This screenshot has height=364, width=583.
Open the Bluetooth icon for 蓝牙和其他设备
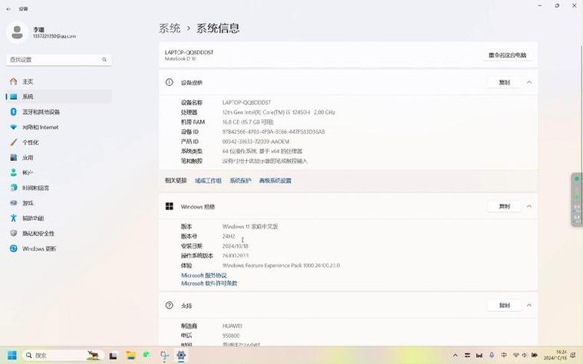(13, 112)
